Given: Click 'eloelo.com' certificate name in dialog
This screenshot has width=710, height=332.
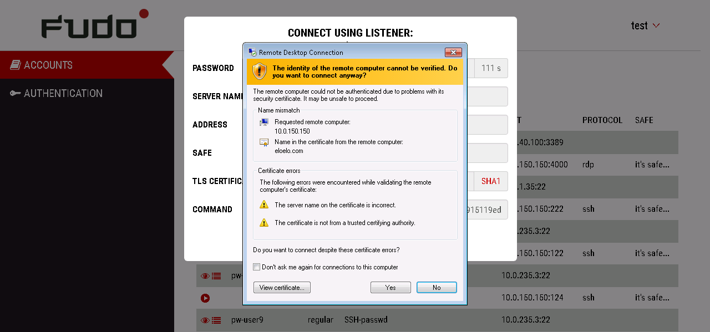Looking at the screenshot, I should coord(289,151).
